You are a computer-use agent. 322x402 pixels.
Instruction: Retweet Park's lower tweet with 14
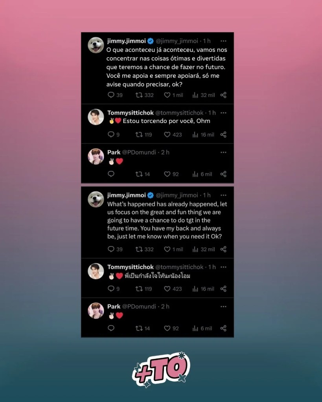[x=142, y=329]
